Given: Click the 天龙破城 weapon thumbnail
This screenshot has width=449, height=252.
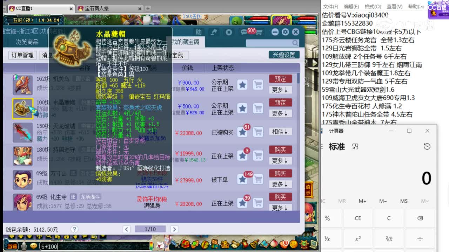Looking at the screenshot, I should tap(23, 132).
